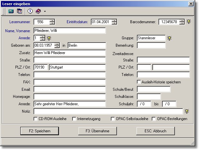This screenshot has width=199, height=150.
Task: Decrease the Eintrittsdatum spinner value
Action: pos(114,23)
